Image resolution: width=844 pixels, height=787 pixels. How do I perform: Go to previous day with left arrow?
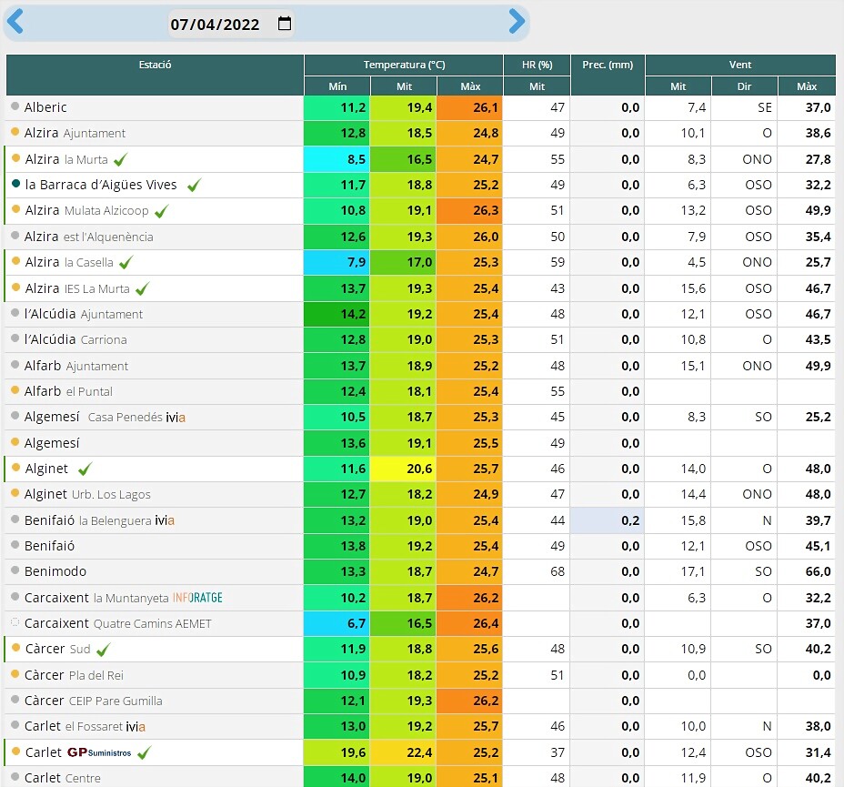point(15,22)
